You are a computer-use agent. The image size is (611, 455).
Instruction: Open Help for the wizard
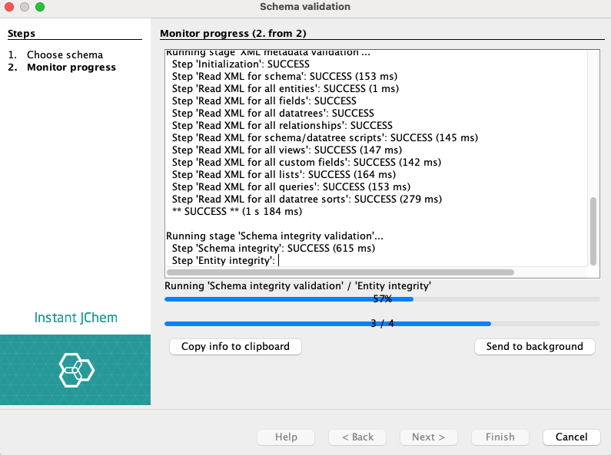[x=286, y=437]
